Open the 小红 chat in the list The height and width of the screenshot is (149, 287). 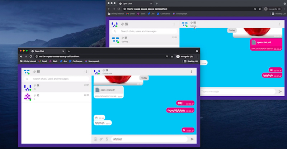56,97
